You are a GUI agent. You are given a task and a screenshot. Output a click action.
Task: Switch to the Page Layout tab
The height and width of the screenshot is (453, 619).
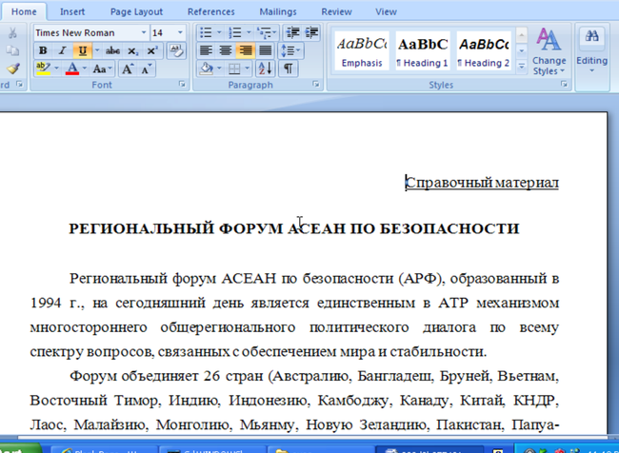(136, 11)
